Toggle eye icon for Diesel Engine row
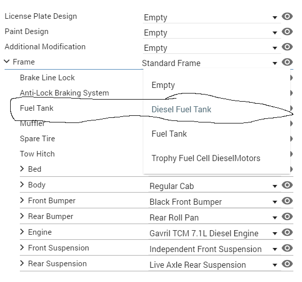The width and height of the screenshot is (302, 282). (287, 232)
